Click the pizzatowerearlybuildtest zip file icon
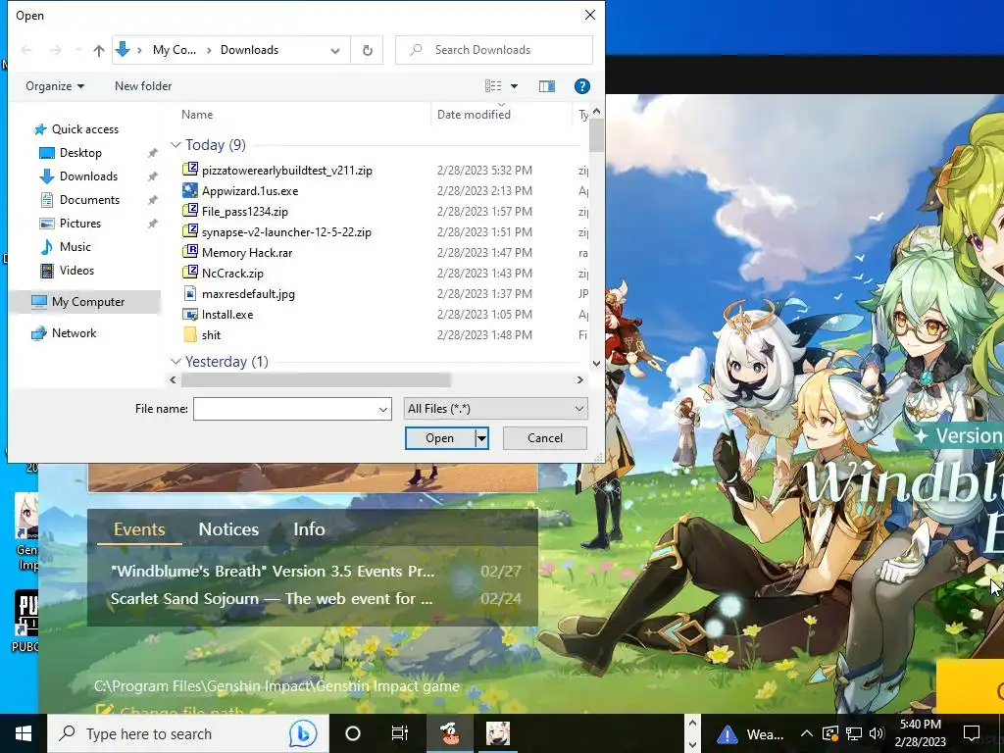1004x753 pixels. tap(189, 170)
